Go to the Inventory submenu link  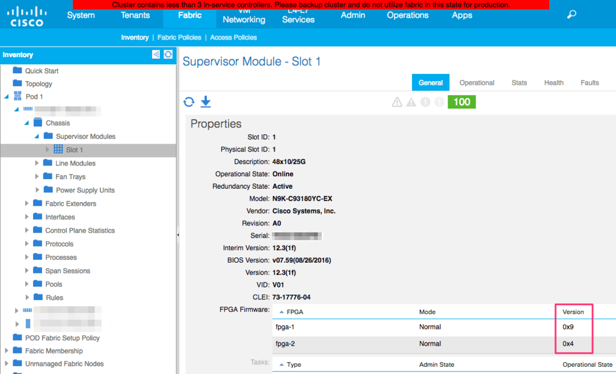[x=135, y=37]
